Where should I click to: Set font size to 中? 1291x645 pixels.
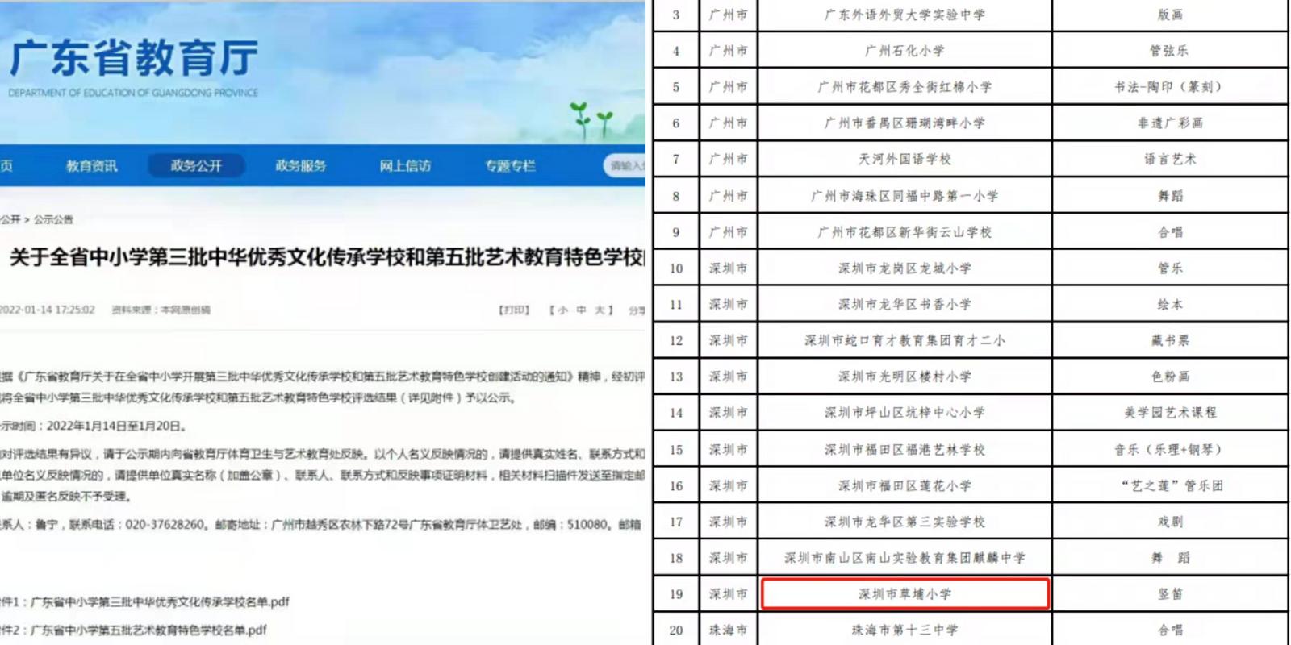(581, 310)
